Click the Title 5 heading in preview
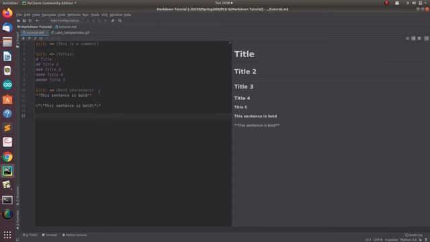Screen dimensions: 430x242 click(241, 108)
